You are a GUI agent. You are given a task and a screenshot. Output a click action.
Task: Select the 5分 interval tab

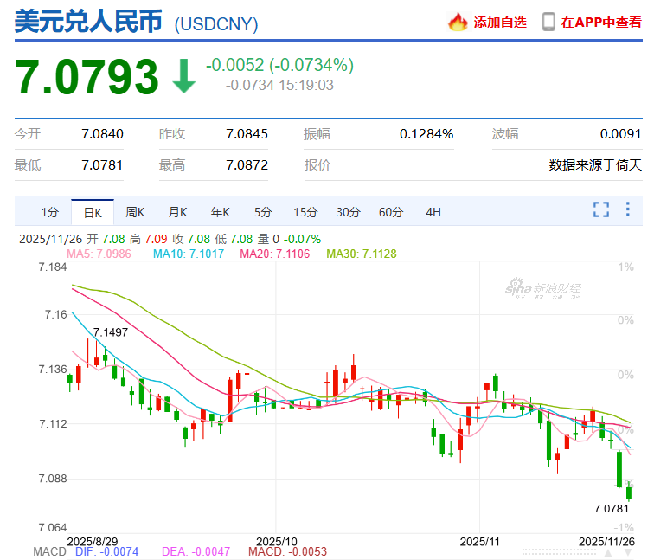[263, 212]
